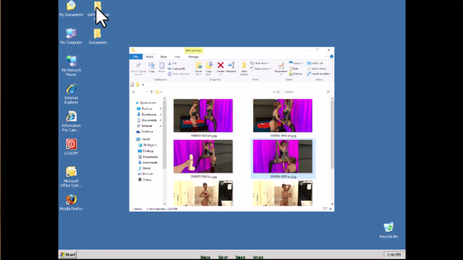Viewport: 463px width, 260px height.
Task: Select Quick access in navigation pane
Action: [x=146, y=103]
